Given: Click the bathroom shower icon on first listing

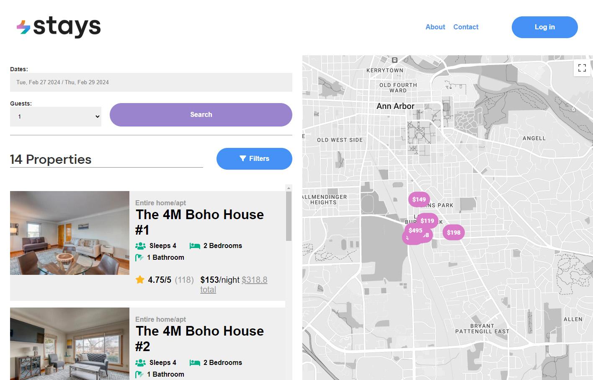Looking at the screenshot, I should 139,258.
